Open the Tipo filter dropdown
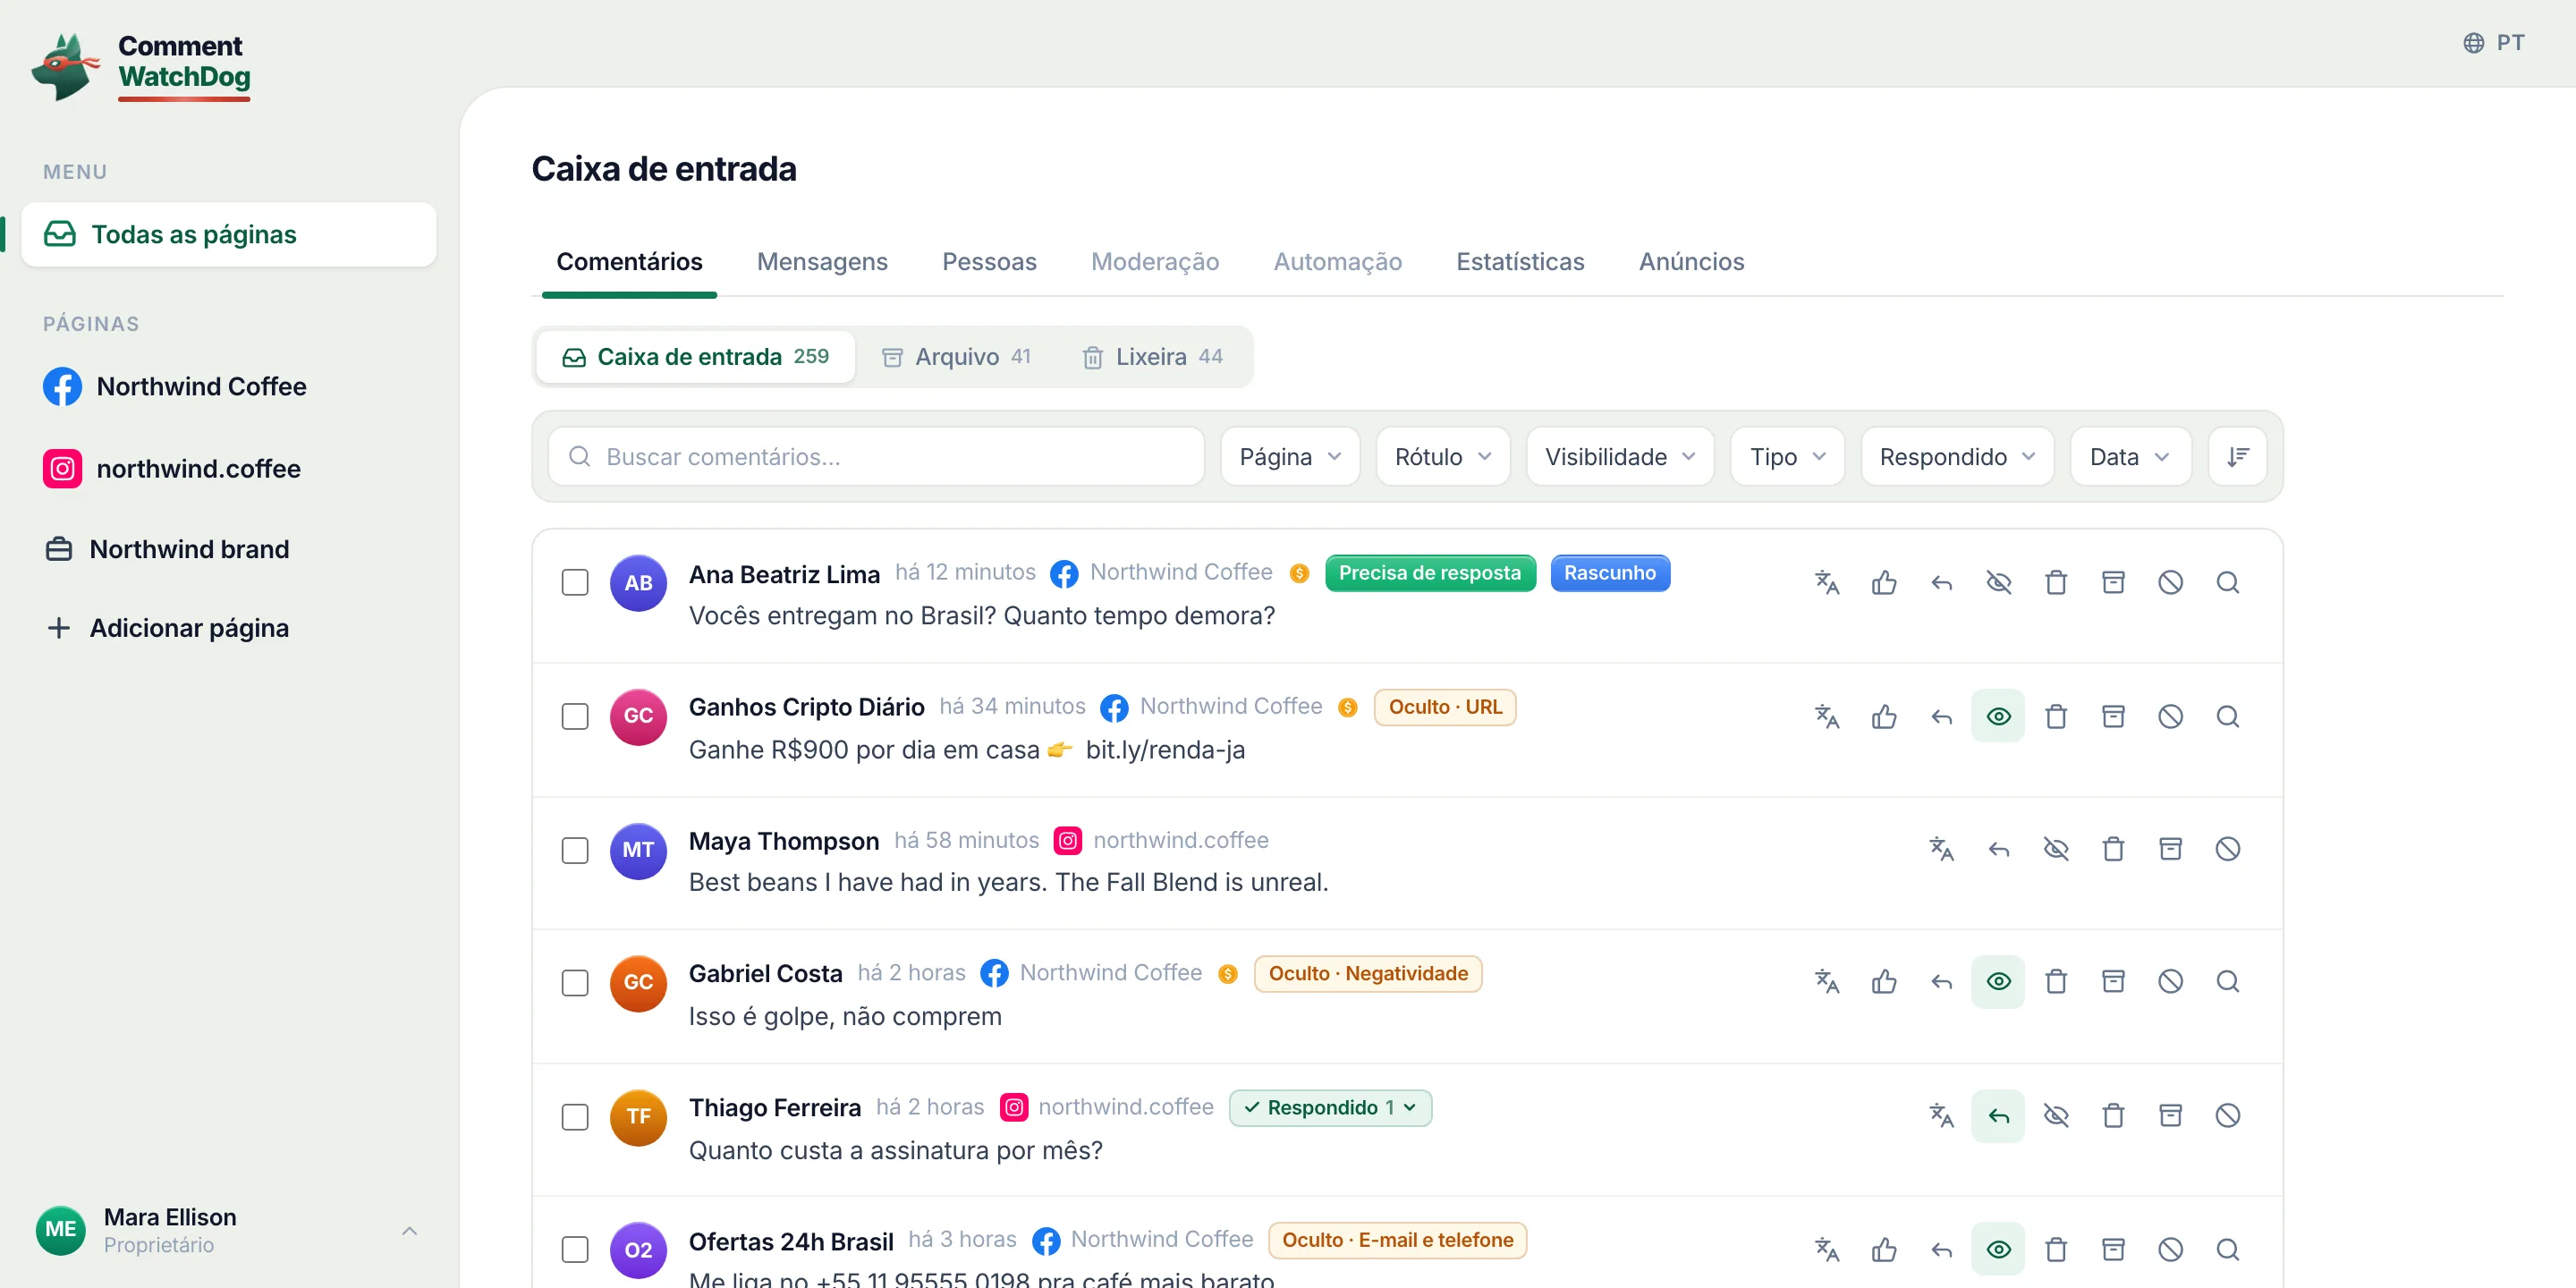This screenshot has width=2576, height=1288. [x=1787, y=457]
